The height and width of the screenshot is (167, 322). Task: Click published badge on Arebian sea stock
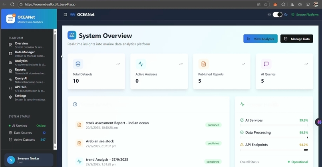tap(213, 143)
